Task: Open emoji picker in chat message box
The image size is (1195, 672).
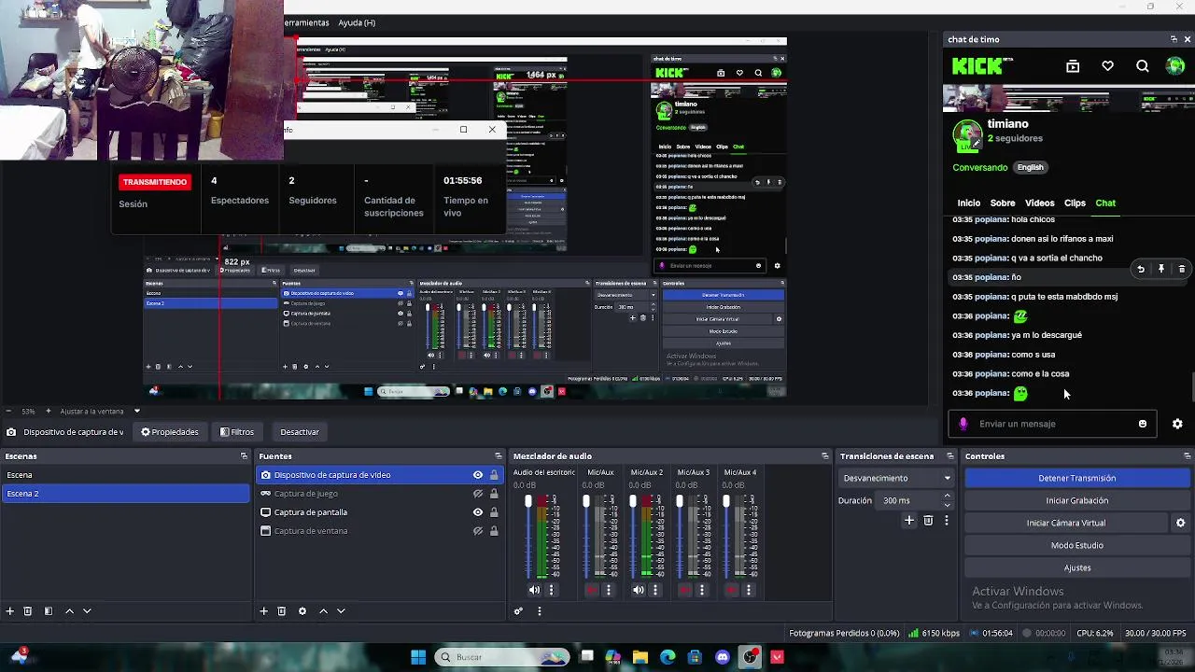Action: [1143, 424]
